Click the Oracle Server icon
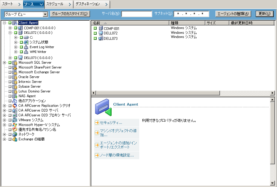277x187 pixels. pos(15,77)
